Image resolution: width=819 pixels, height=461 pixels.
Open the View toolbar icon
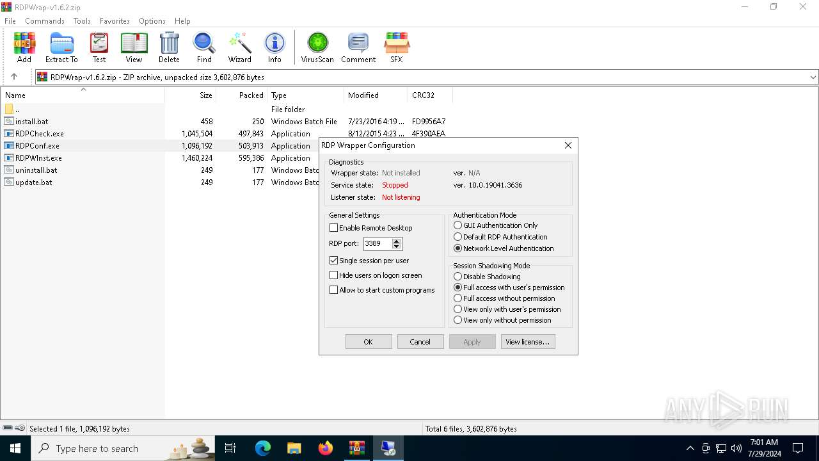click(x=134, y=48)
